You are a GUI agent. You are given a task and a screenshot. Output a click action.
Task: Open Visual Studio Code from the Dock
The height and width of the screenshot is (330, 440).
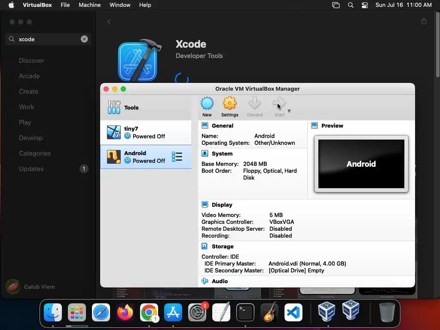(293, 312)
